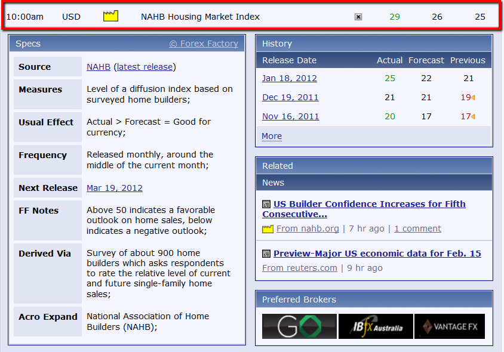Click the Actual column header in History
This screenshot has height=352, width=504.
389,60
